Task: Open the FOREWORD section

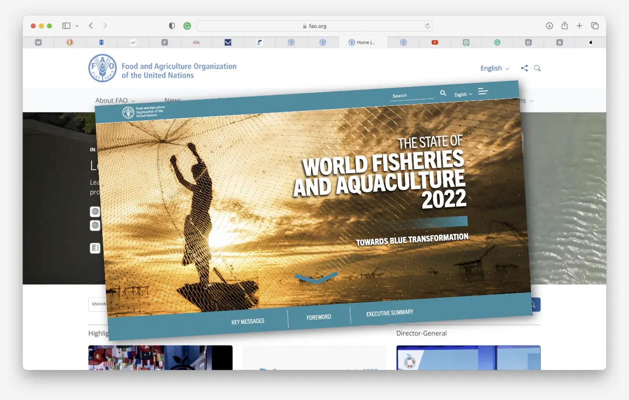Action: point(319,317)
